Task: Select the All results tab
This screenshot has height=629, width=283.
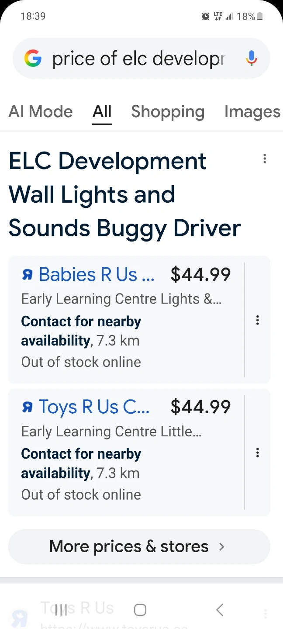Action: [x=102, y=112]
